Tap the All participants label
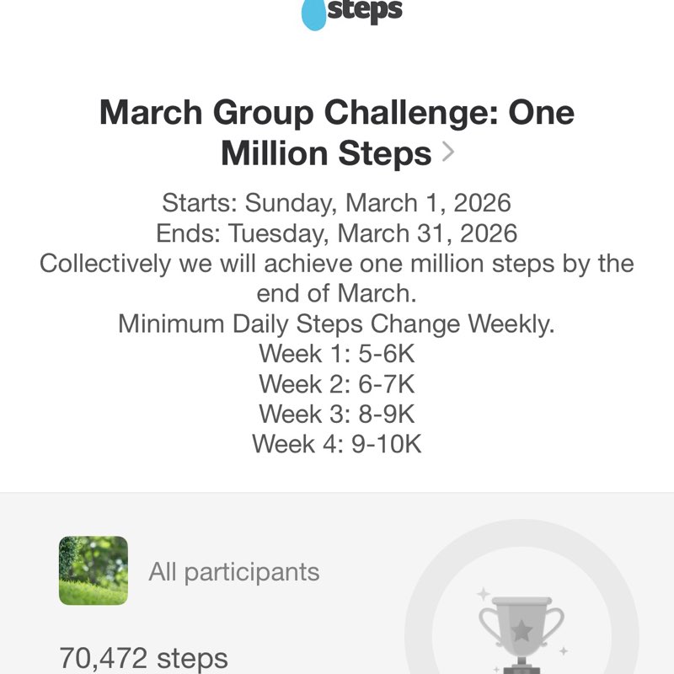 [x=234, y=572]
